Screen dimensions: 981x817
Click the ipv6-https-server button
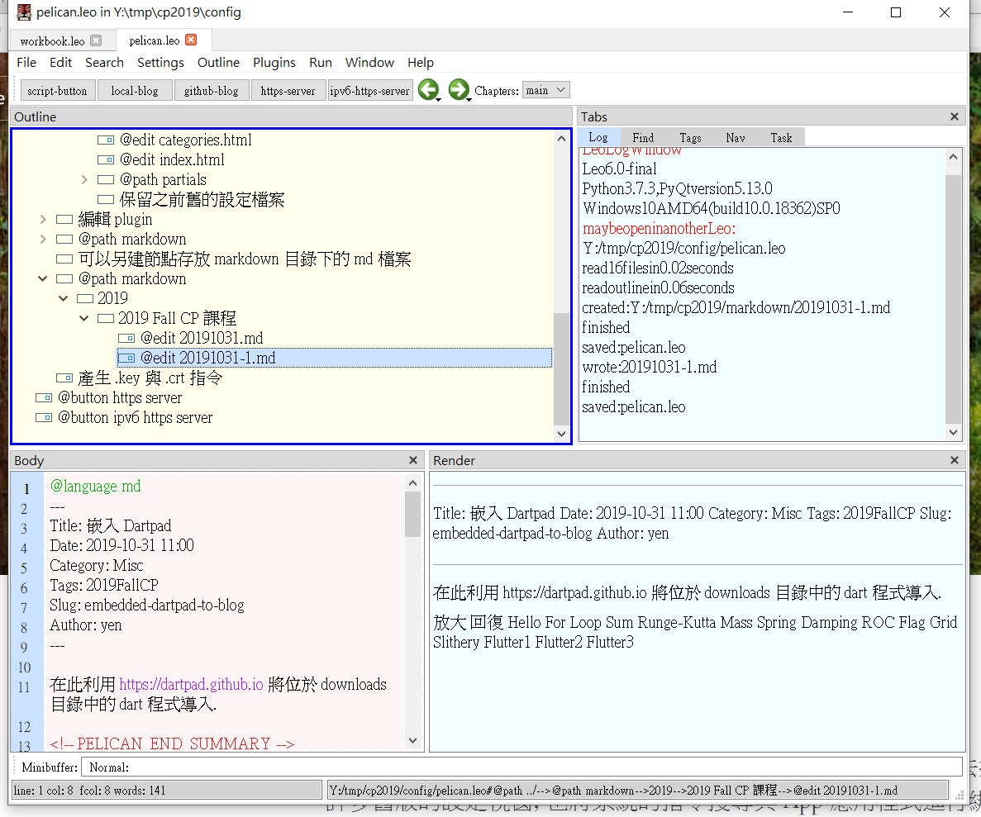point(370,91)
